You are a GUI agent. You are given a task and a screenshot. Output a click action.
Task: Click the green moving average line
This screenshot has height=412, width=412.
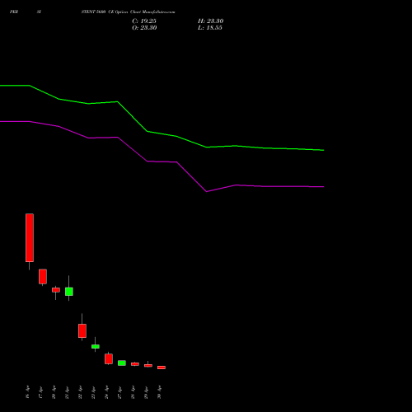[162, 133]
